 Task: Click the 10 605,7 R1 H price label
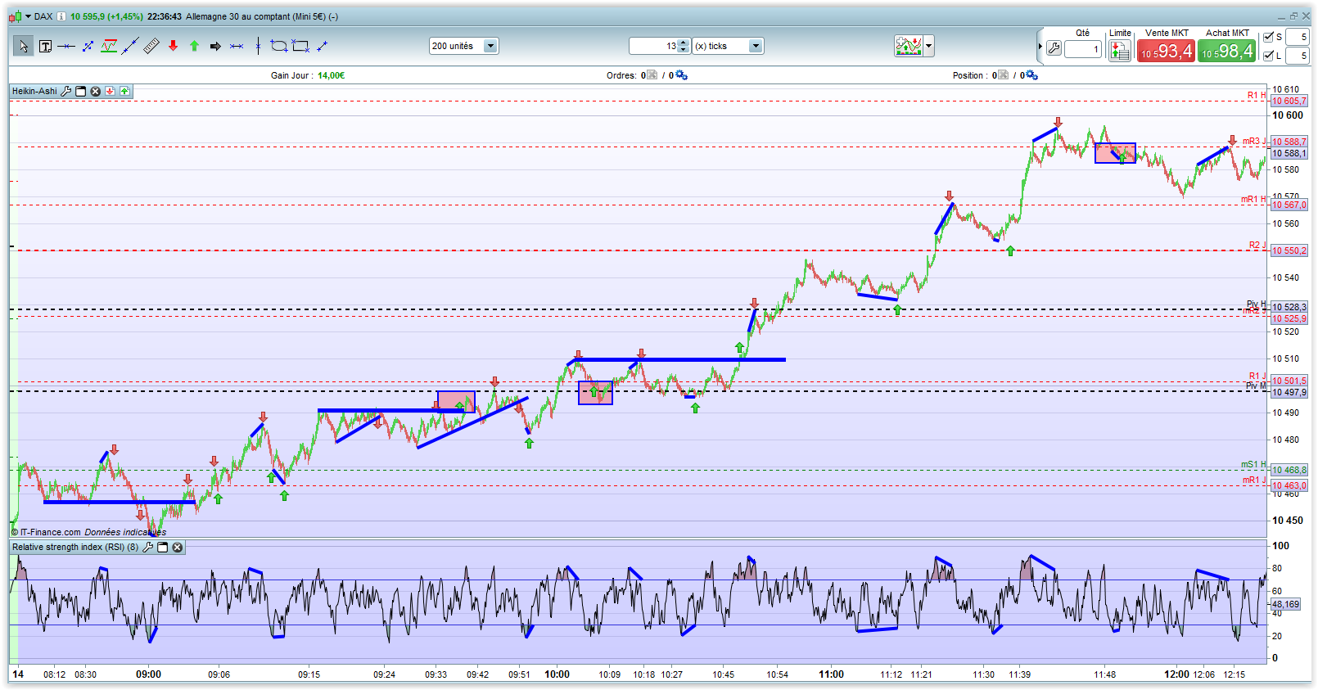pos(1289,101)
